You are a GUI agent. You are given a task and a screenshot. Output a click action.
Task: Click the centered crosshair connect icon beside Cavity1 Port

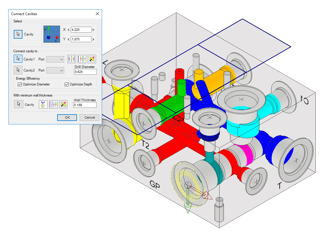point(72,59)
